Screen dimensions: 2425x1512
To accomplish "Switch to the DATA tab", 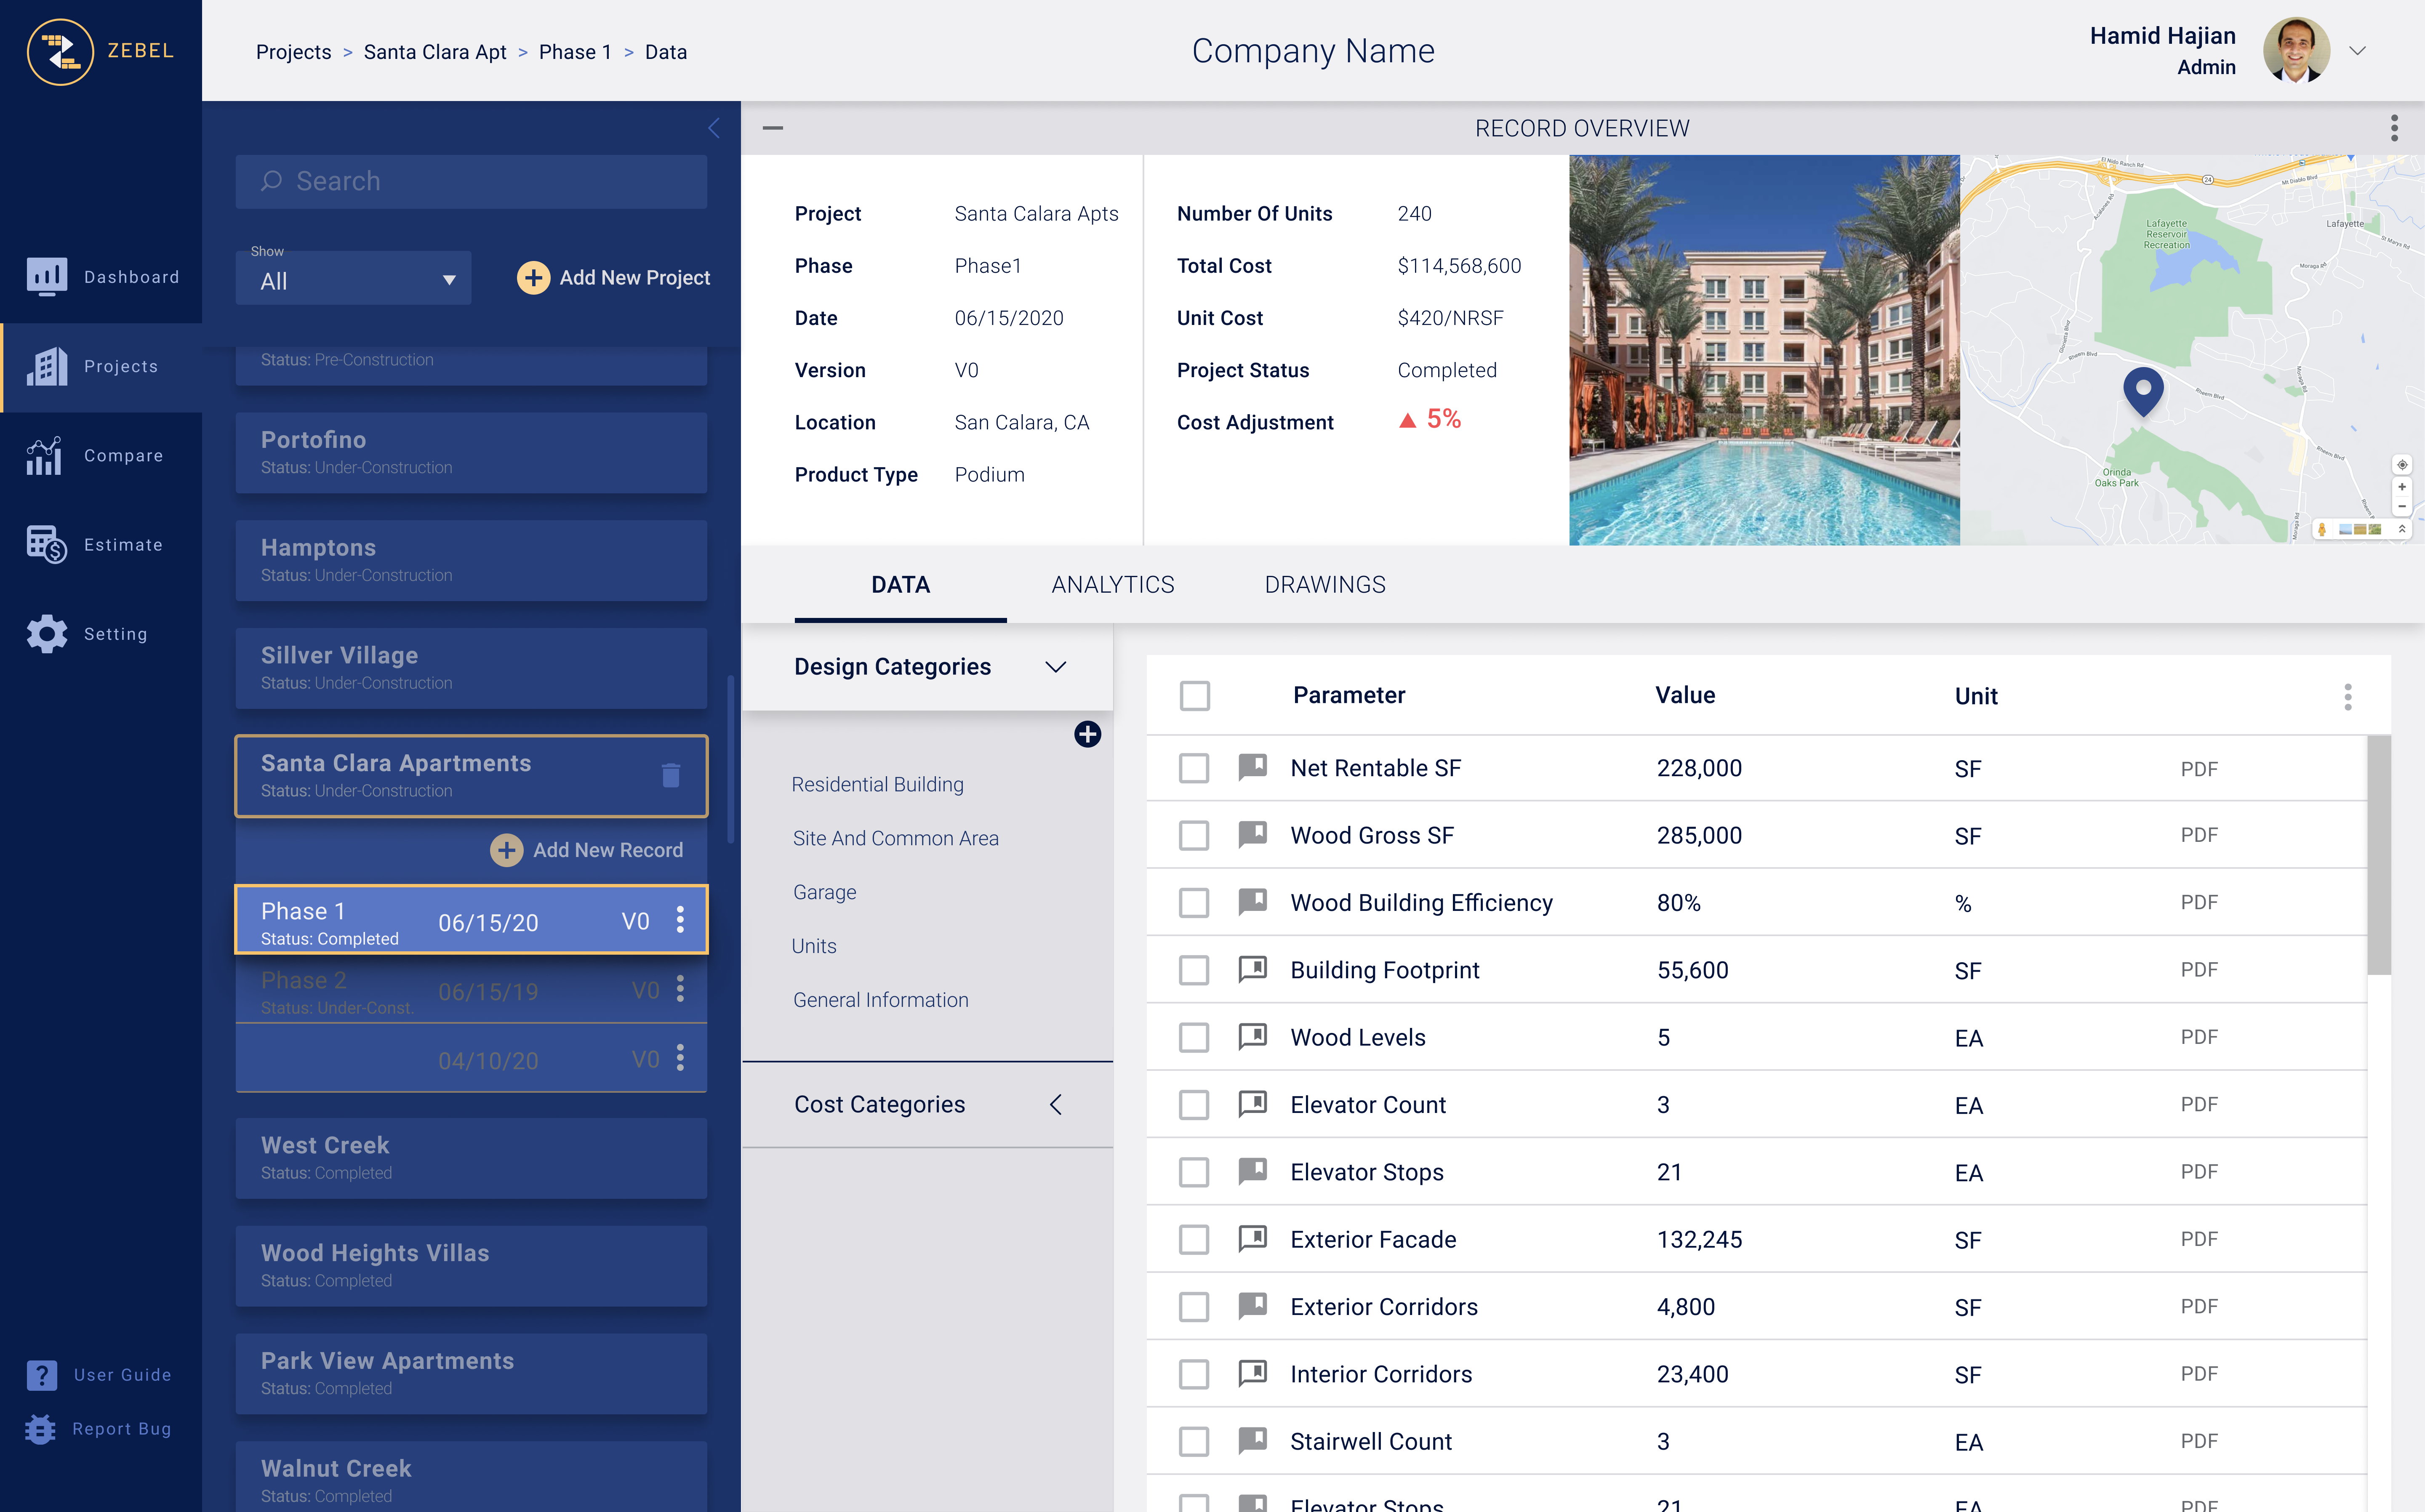I will coord(900,585).
